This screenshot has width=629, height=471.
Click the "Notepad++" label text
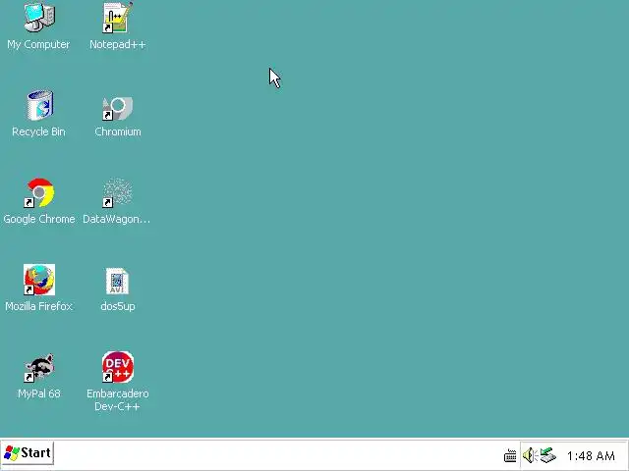117,44
